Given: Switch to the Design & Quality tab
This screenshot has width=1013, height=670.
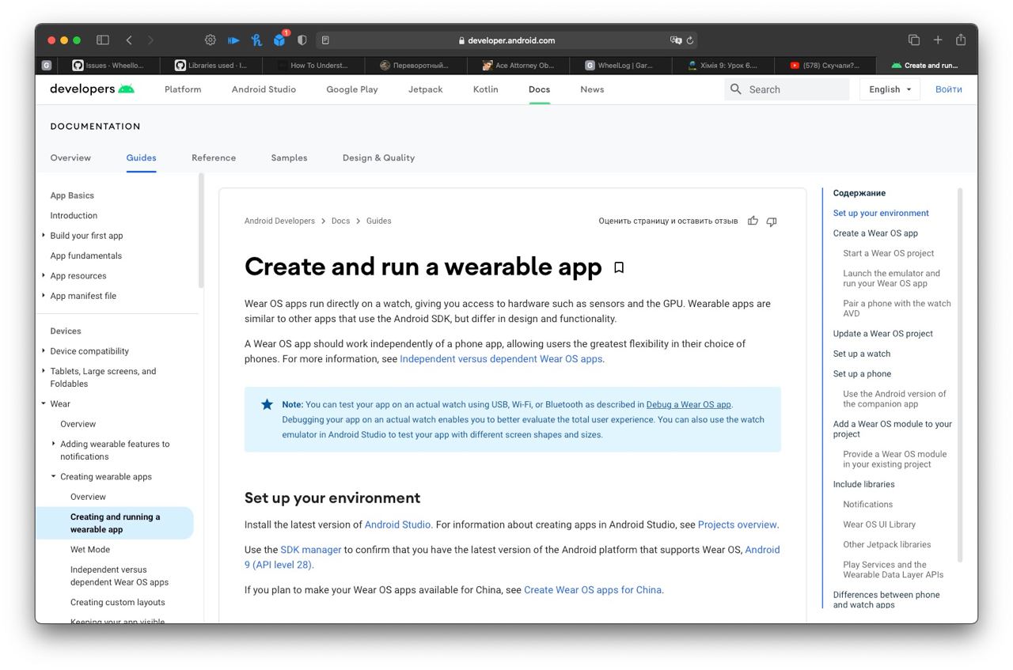Looking at the screenshot, I should click(x=378, y=157).
